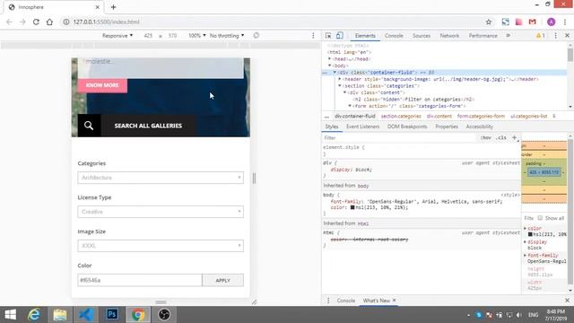Close the DevTools panel
Image resolution: width=574 pixels, height=323 pixels.
567,36
